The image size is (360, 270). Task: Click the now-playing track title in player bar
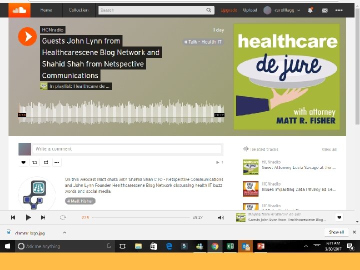pos(287,219)
